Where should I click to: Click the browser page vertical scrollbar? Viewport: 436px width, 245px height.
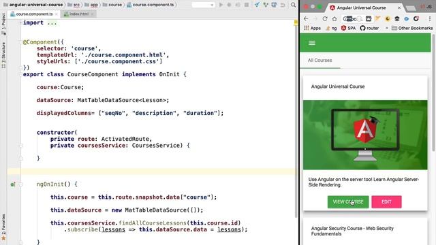point(433,93)
